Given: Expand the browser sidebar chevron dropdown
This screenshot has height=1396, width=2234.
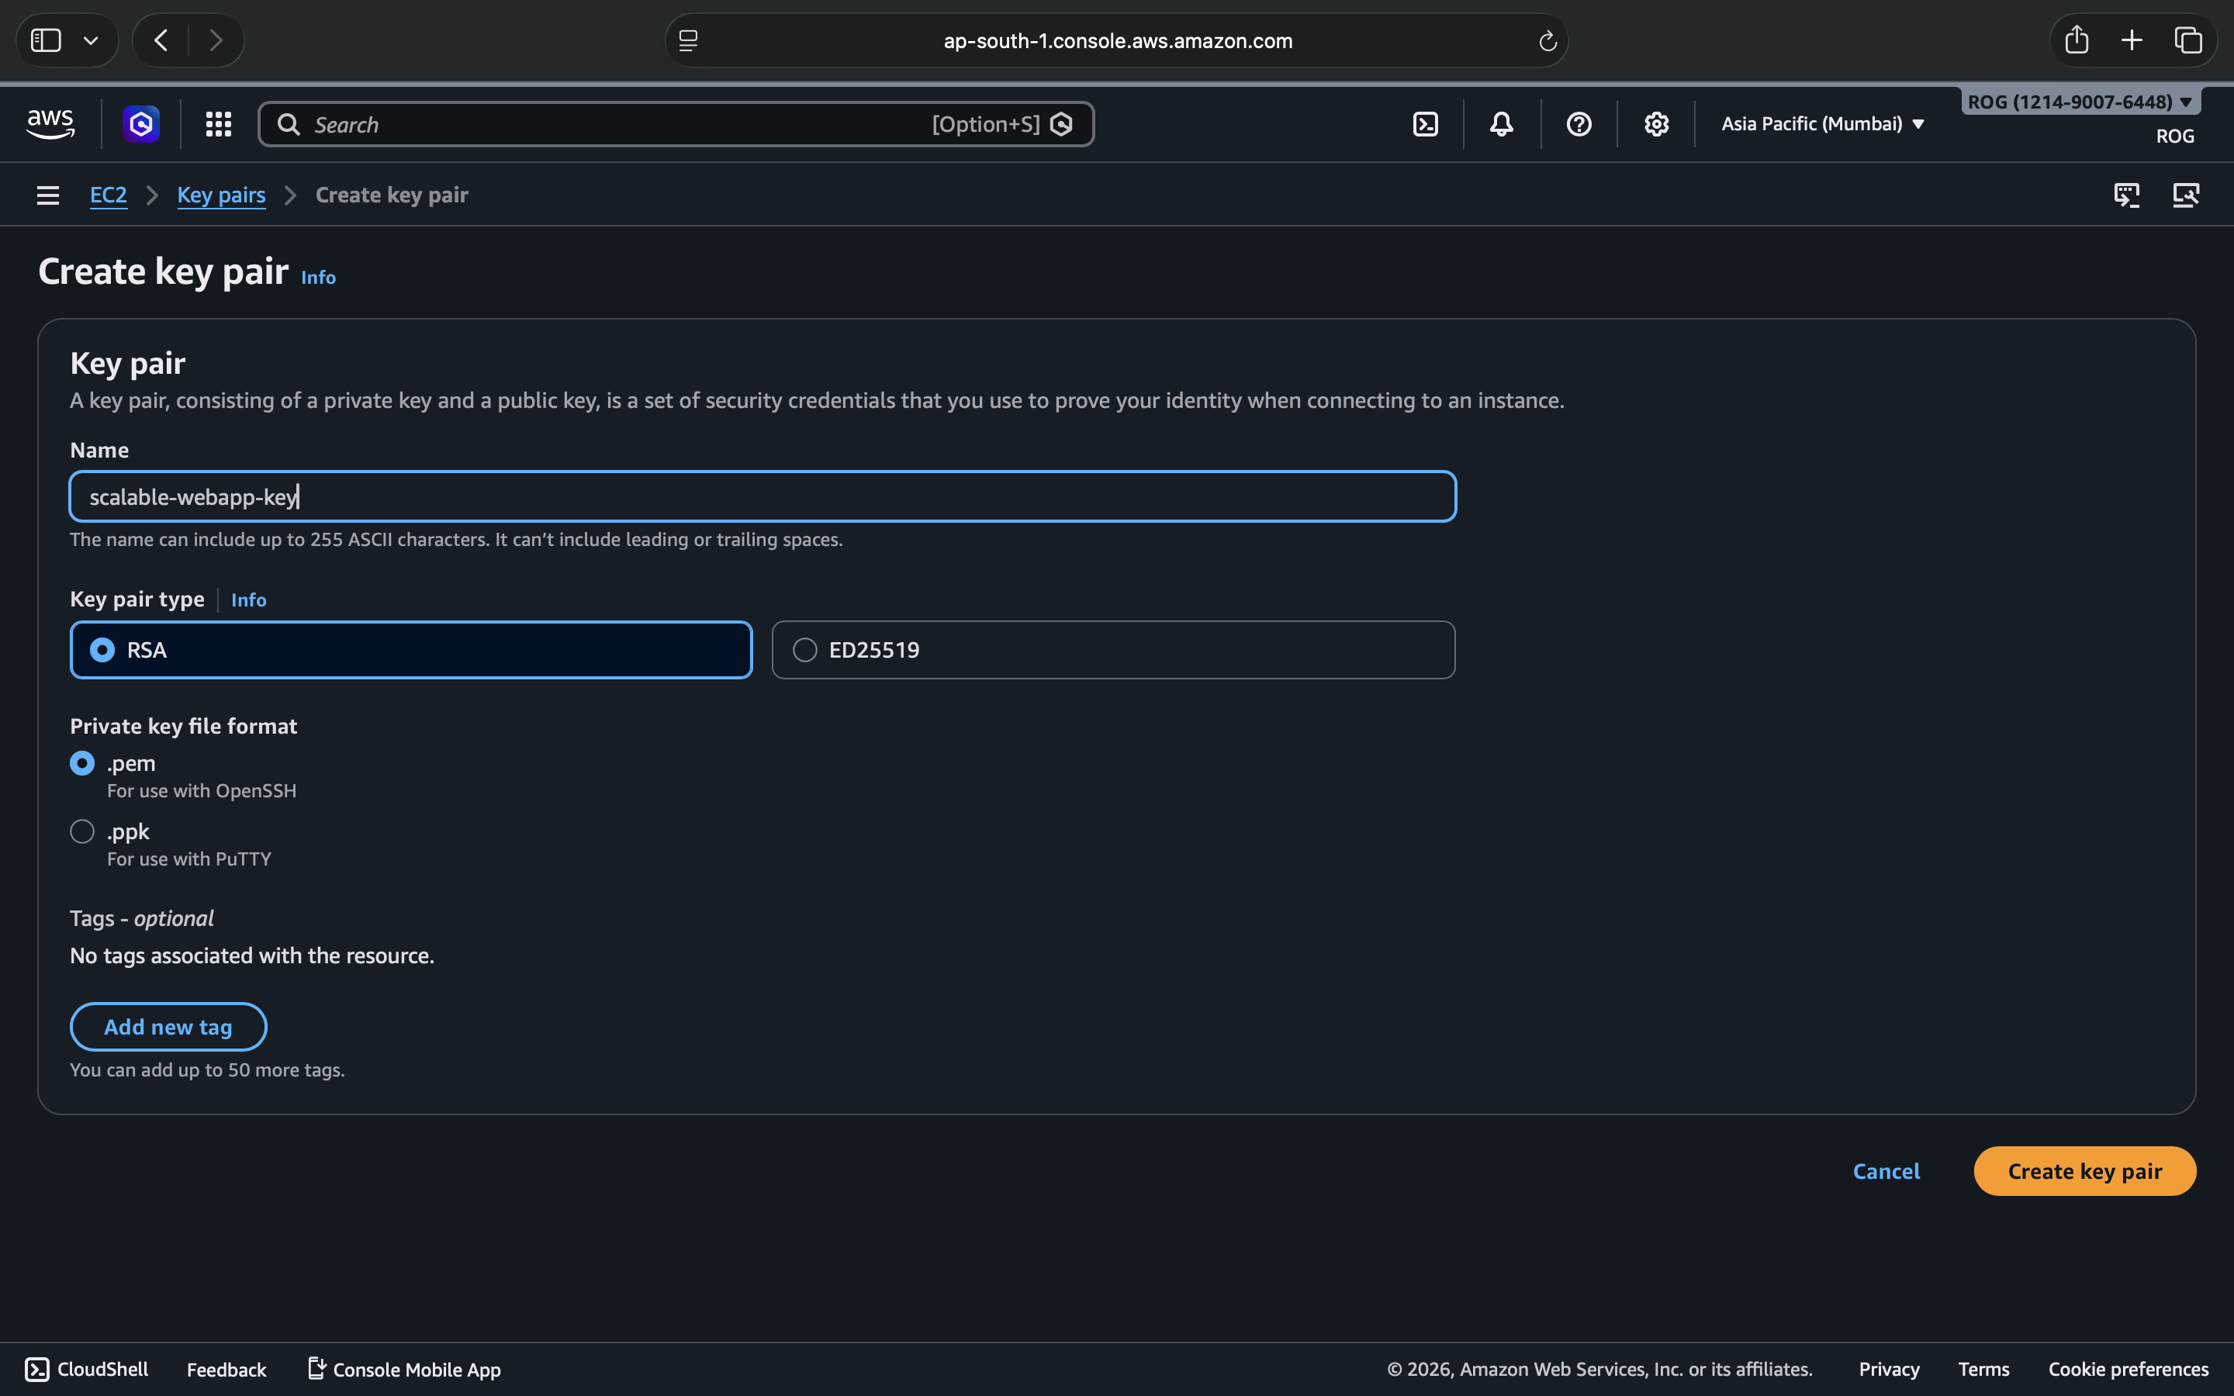Looking at the screenshot, I should [91, 40].
